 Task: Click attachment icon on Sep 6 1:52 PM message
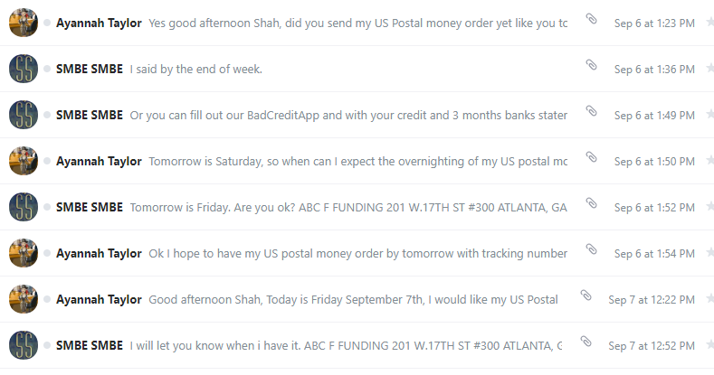point(591,203)
